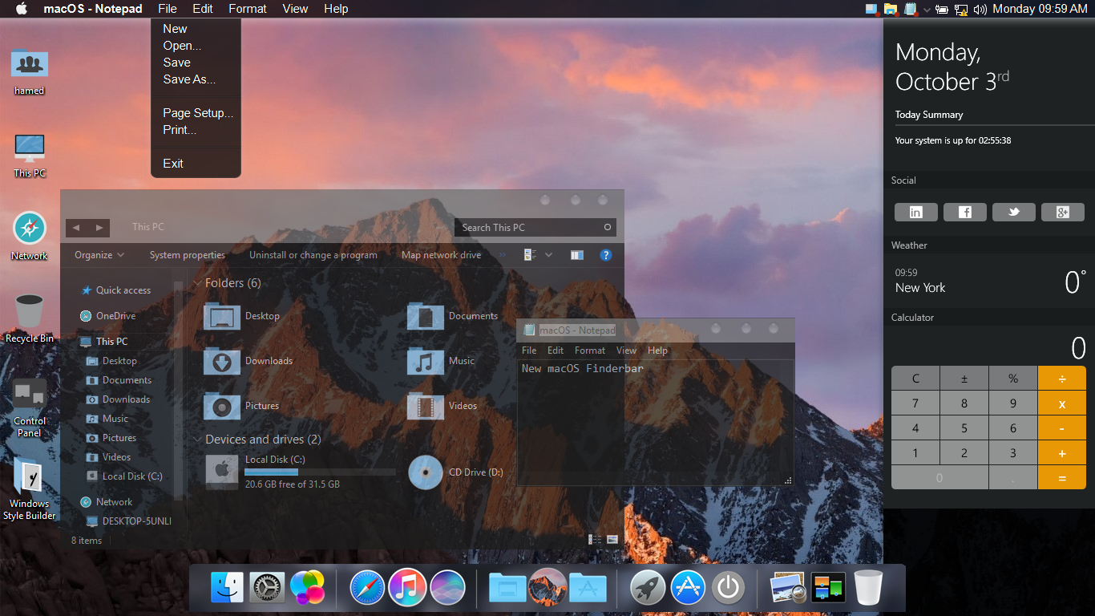This screenshot has height=616, width=1095.
Task: Click Uninstall or change a program
Action: 313,255
